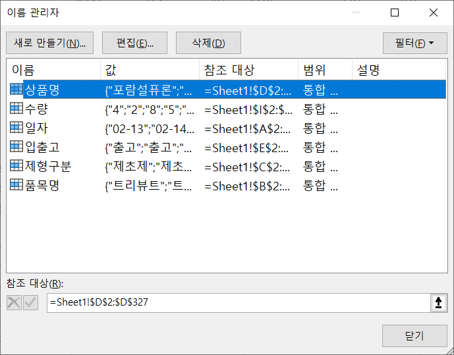This screenshot has width=454, height=355.
Task: Click the value {"02-13";"02-14... cell
Action: coord(150,128)
